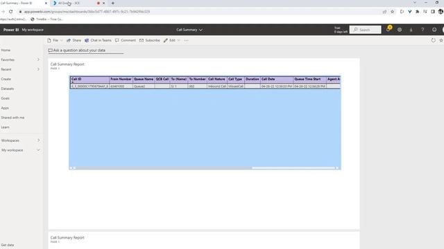Click the Comment button
The width and height of the screenshot is (444, 249).
126,40
